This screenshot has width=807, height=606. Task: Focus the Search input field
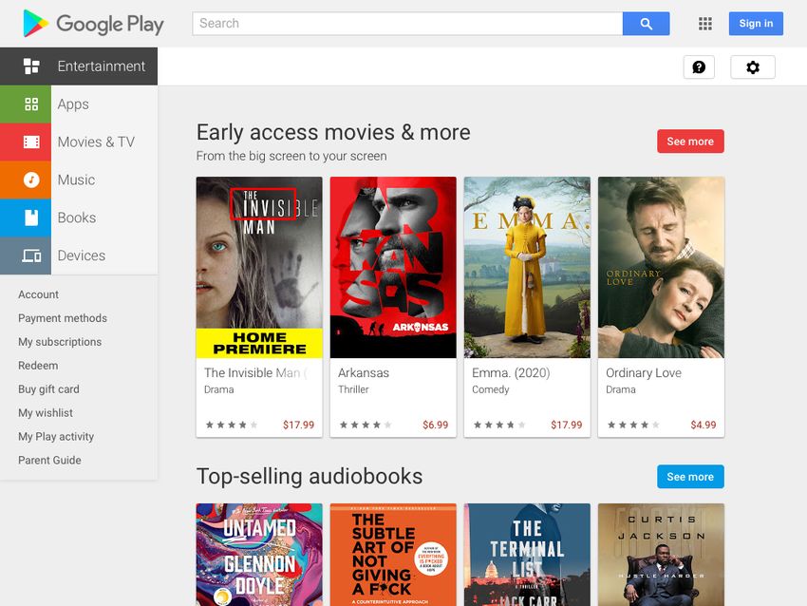(x=407, y=24)
